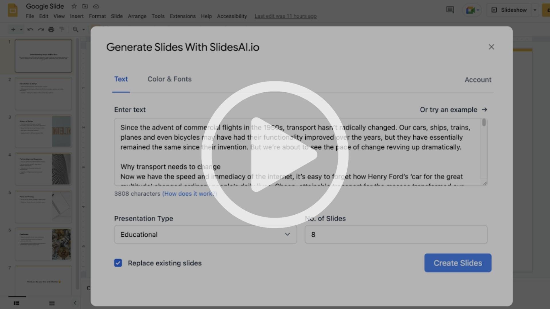The height and width of the screenshot is (309, 550).
Task: Open the View menu
Action: point(59,16)
